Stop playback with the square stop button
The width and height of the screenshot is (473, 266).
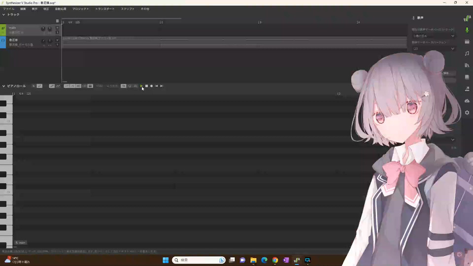147,86
